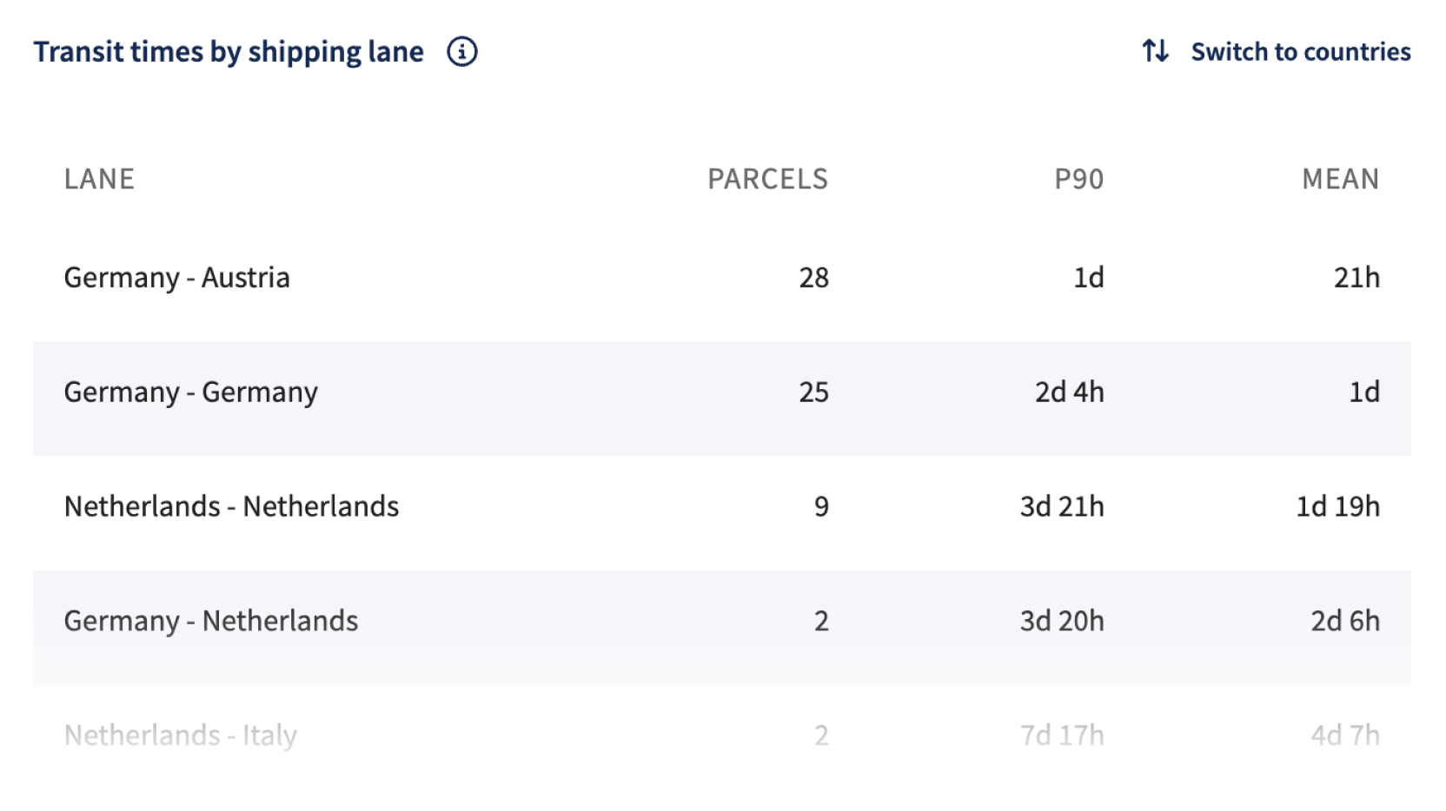The image size is (1446, 811).
Task: Sort by the MEAN column header
Action: pyautogui.click(x=1340, y=179)
